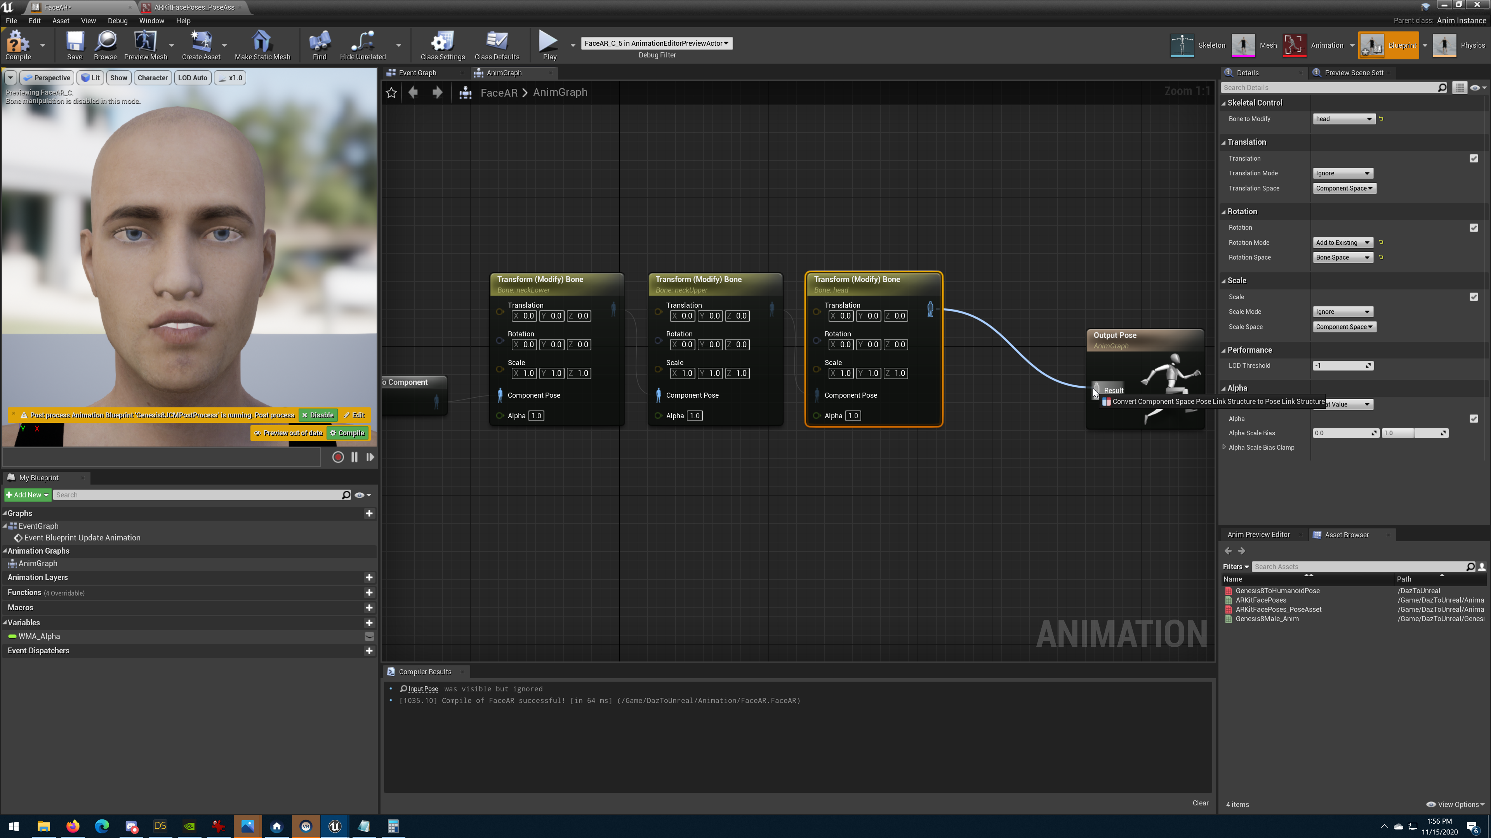Viewport: 1491px width, 838px height.
Task: Open File Explorer from taskbar
Action: tap(43, 826)
